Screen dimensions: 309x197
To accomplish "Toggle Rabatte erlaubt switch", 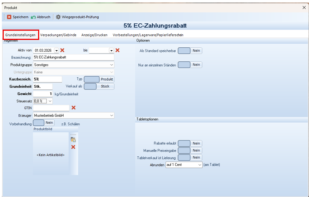I will pos(190,143).
